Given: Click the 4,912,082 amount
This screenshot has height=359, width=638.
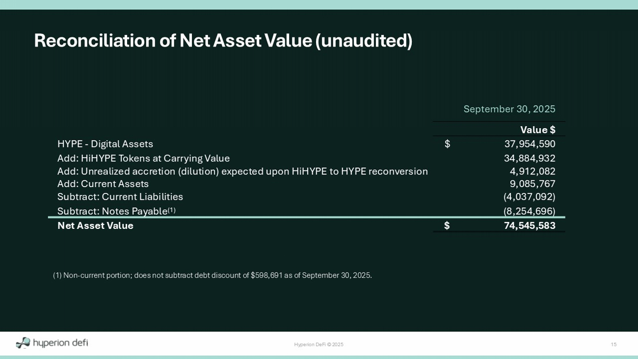Looking at the screenshot, I should [532, 171].
